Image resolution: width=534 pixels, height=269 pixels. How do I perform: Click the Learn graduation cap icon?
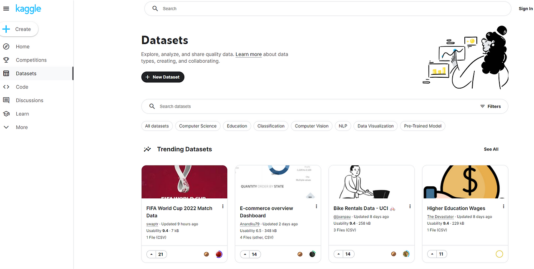pyautogui.click(x=6, y=114)
